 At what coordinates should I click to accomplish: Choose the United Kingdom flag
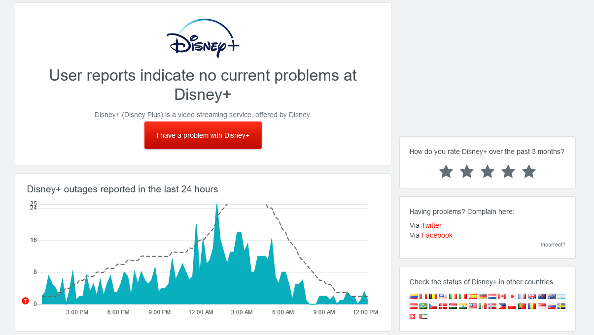tap(532, 296)
